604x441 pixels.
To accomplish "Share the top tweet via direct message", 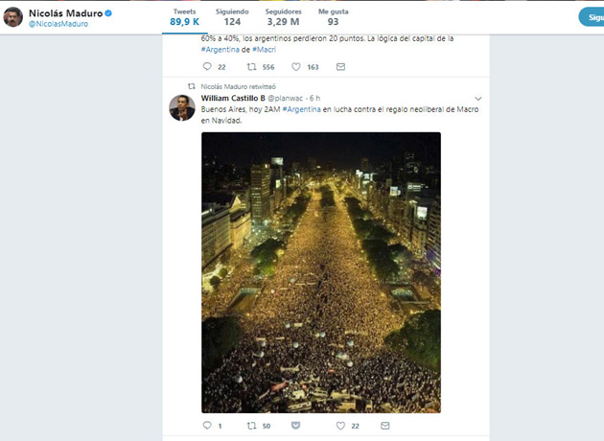I will [x=340, y=67].
